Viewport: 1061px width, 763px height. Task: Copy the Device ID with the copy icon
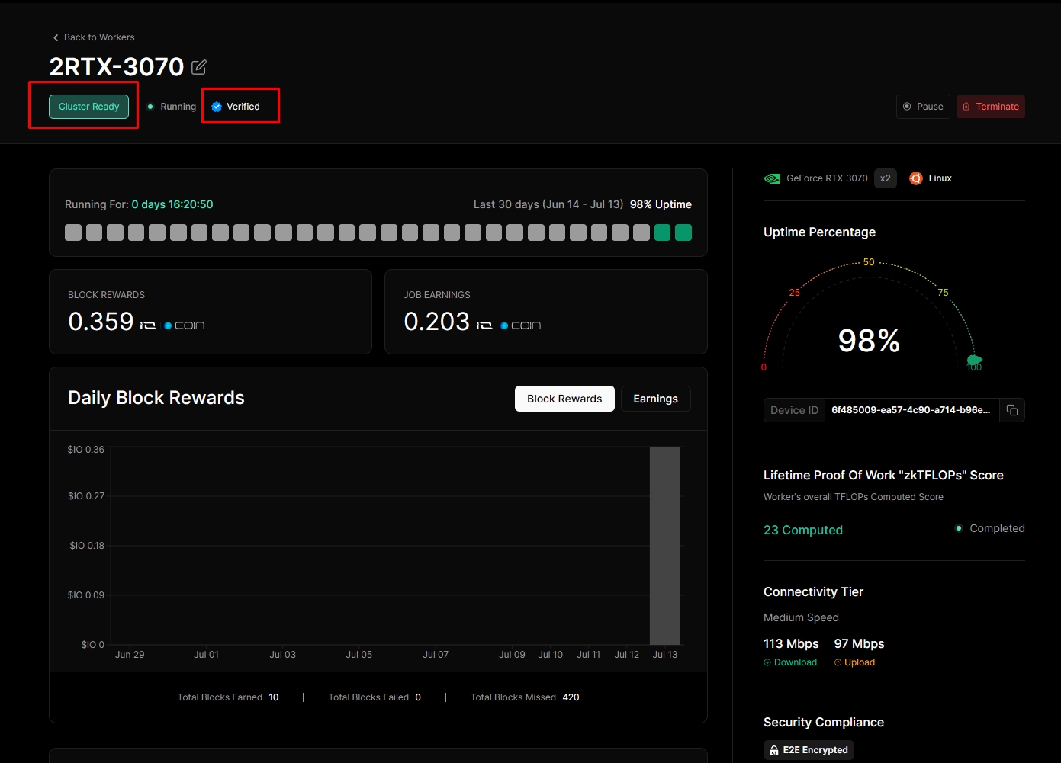click(x=1012, y=410)
